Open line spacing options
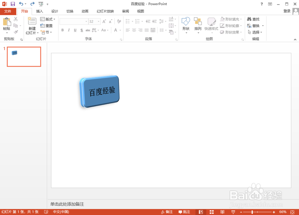Viewport: 299px width, 215px height. coord(163,21)
